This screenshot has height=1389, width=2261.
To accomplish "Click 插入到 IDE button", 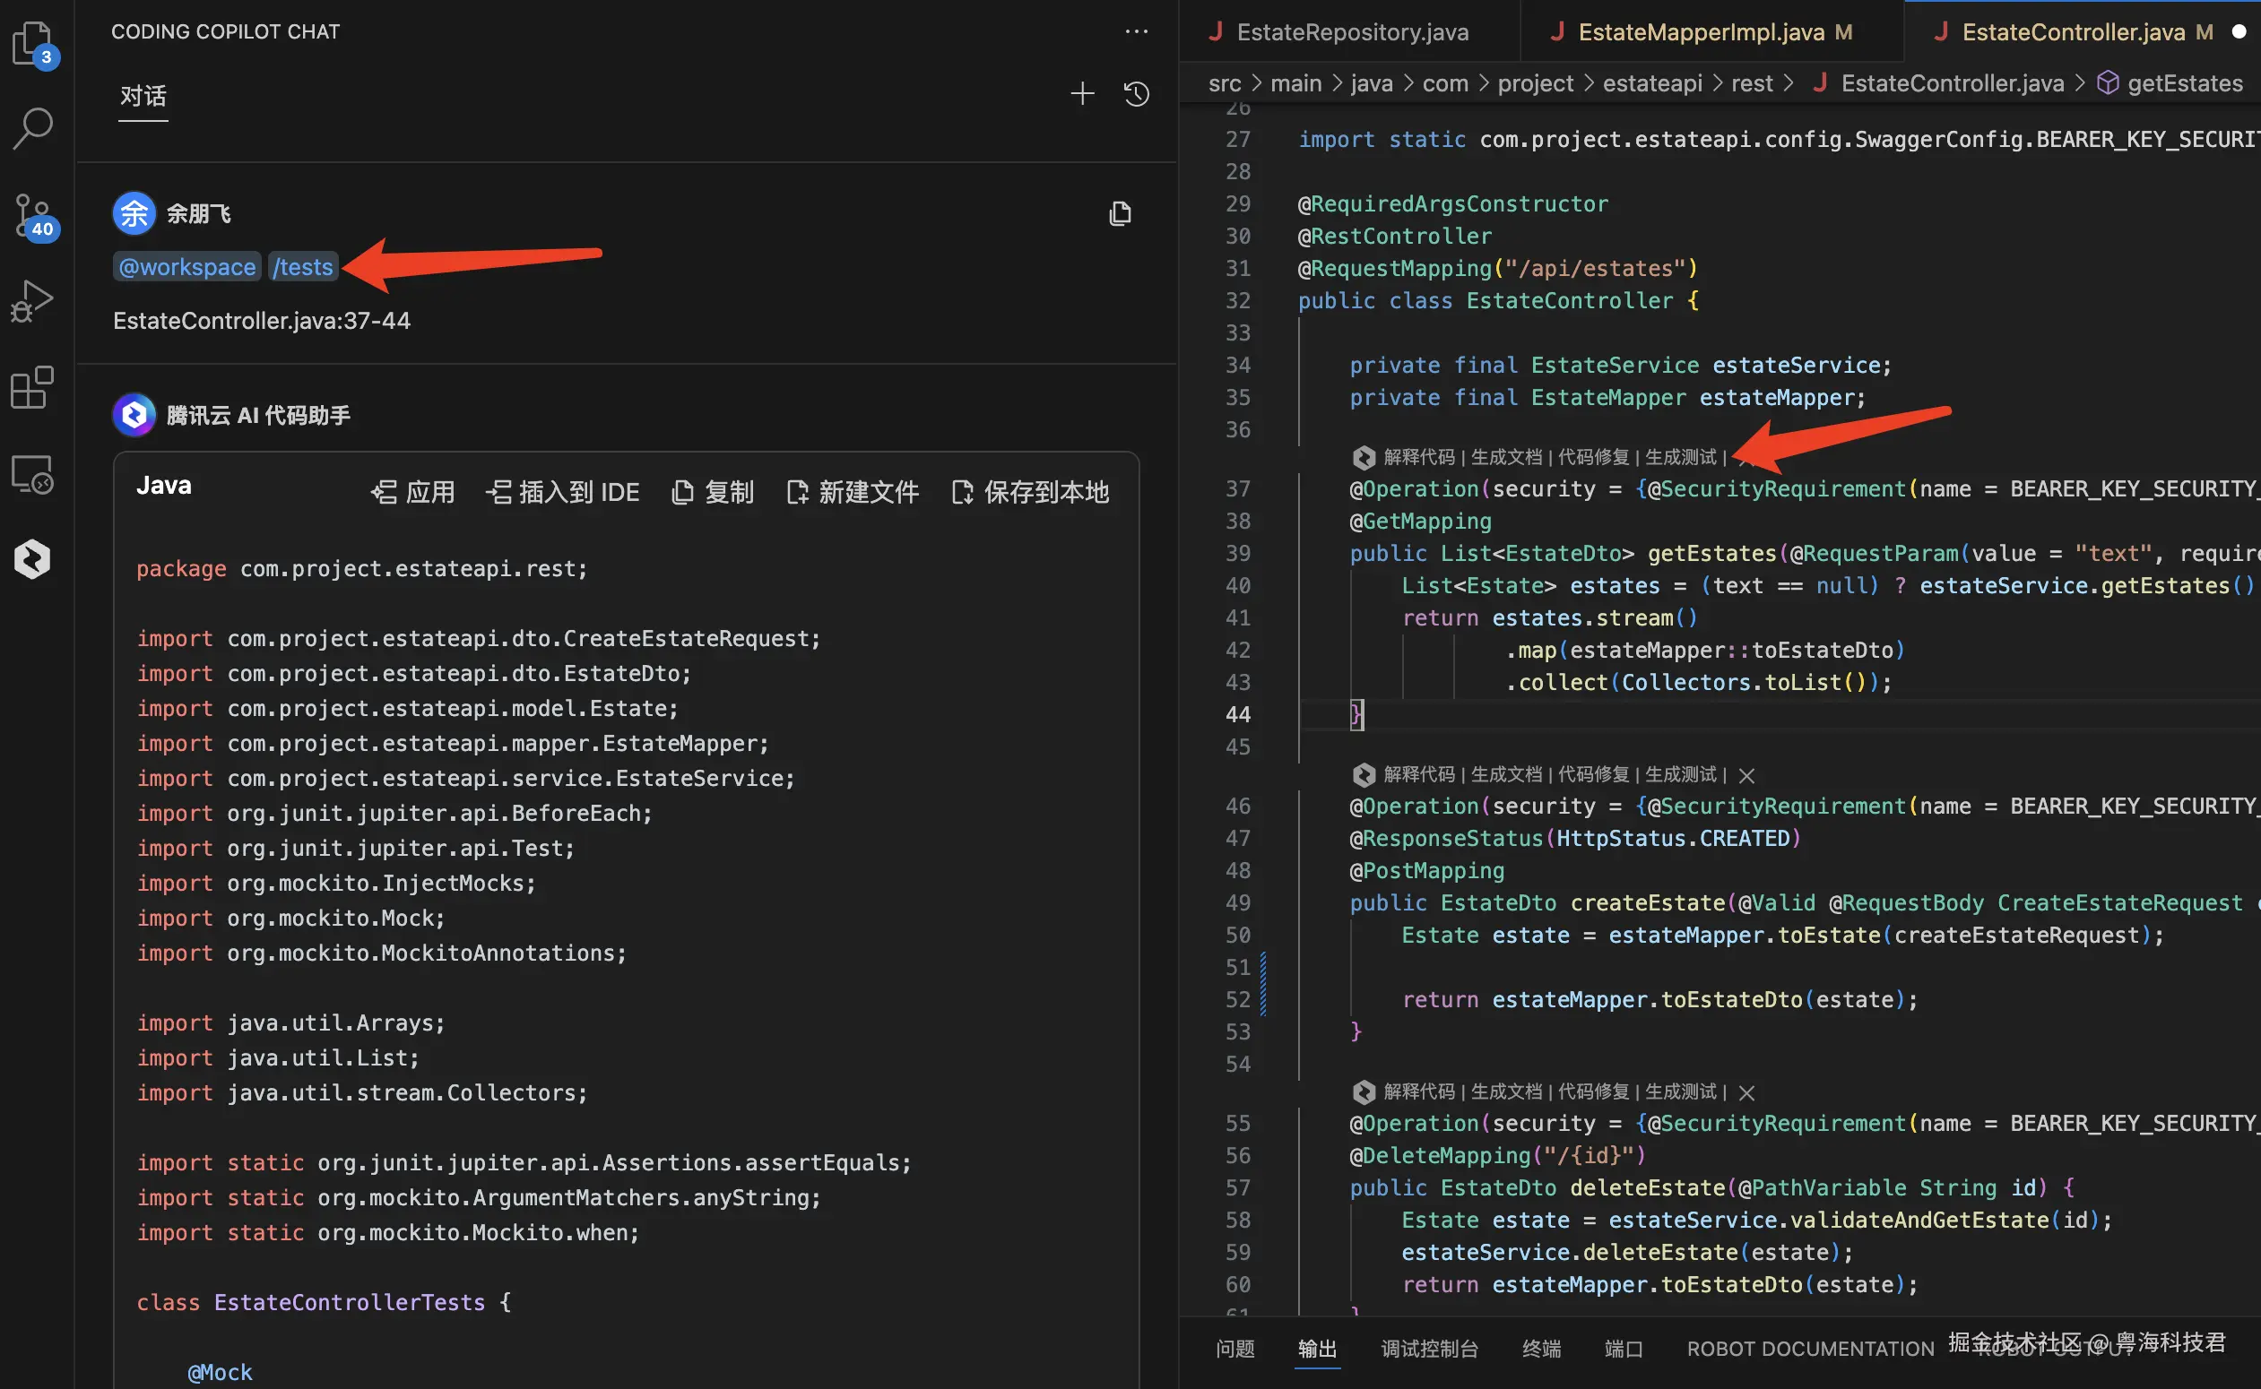I will 562,492.
